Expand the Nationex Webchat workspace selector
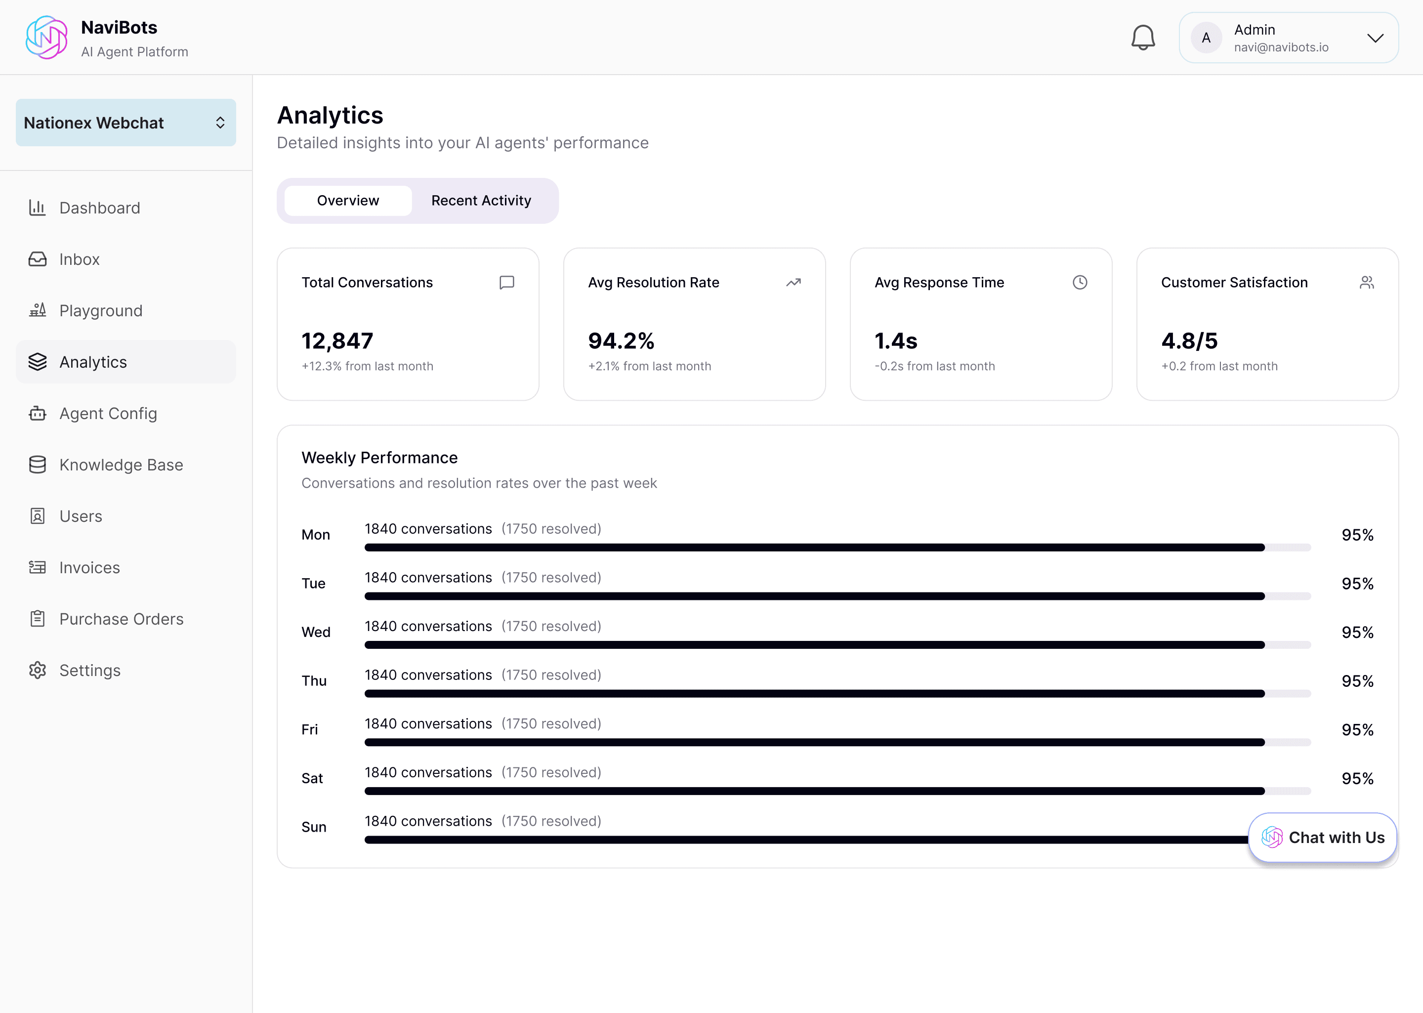 tap(126, 123)
